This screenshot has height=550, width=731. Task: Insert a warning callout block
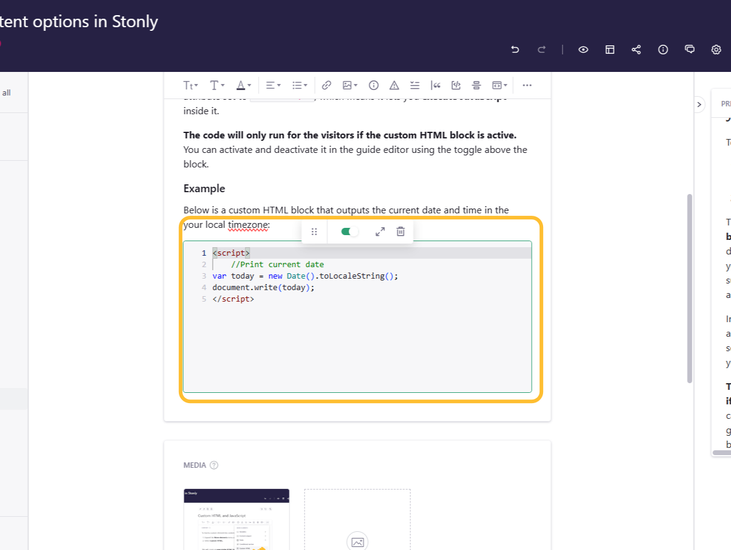(394, 85)
